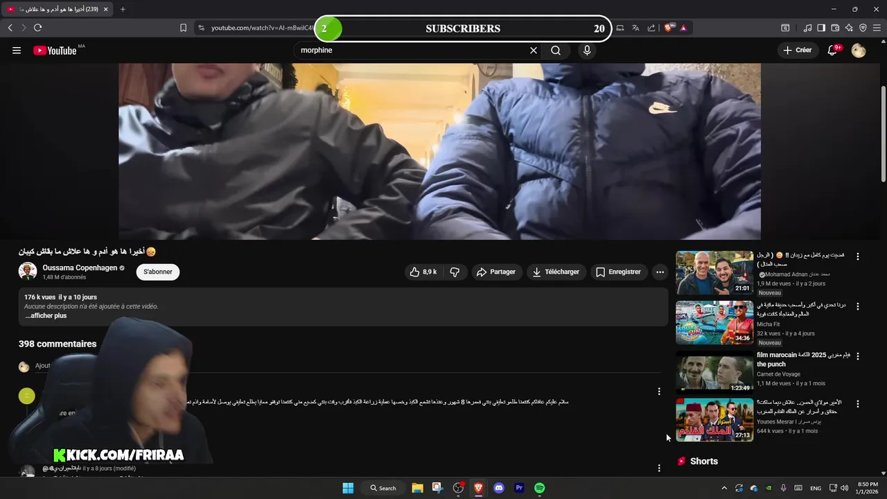887x499 pixels.
Task: Go back to previous page
Action: coord(10,28)
